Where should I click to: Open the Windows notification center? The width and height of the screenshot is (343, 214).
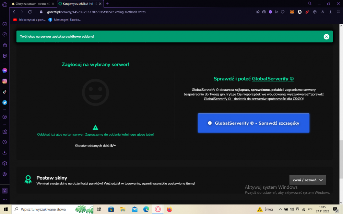336,210
